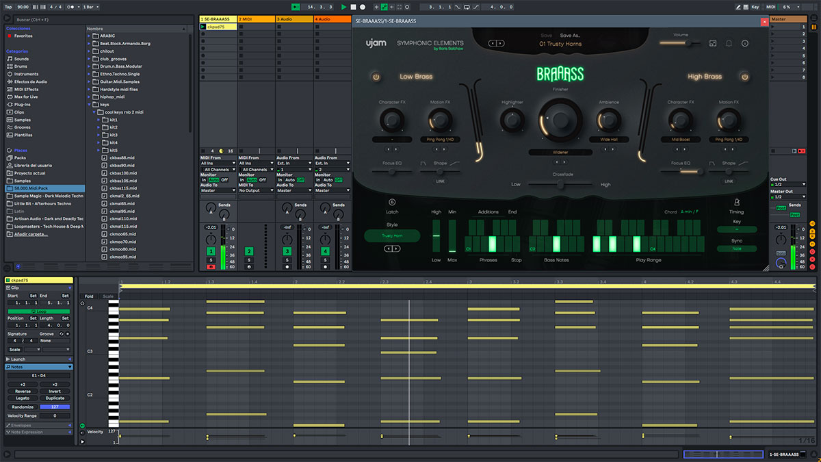Toggle the MIDI map mode button
The image size is (821, 462).
[x=770, y=7]
